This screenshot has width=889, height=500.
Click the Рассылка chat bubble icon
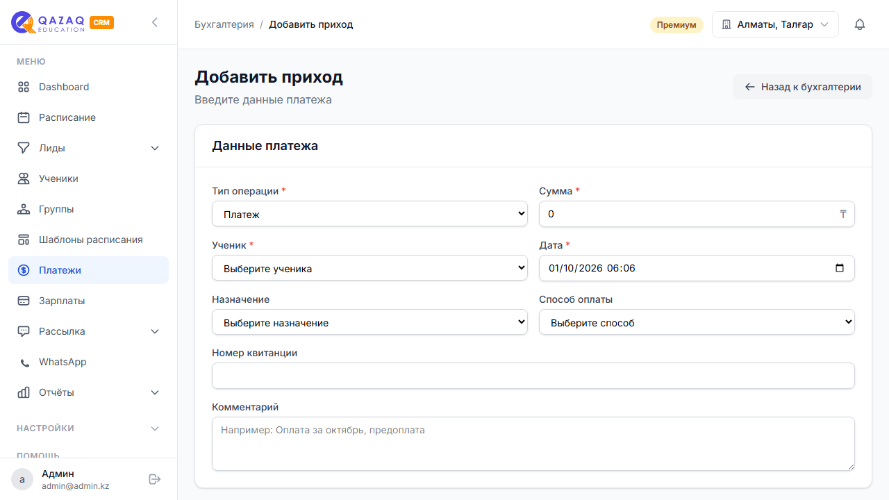(24, 331)
